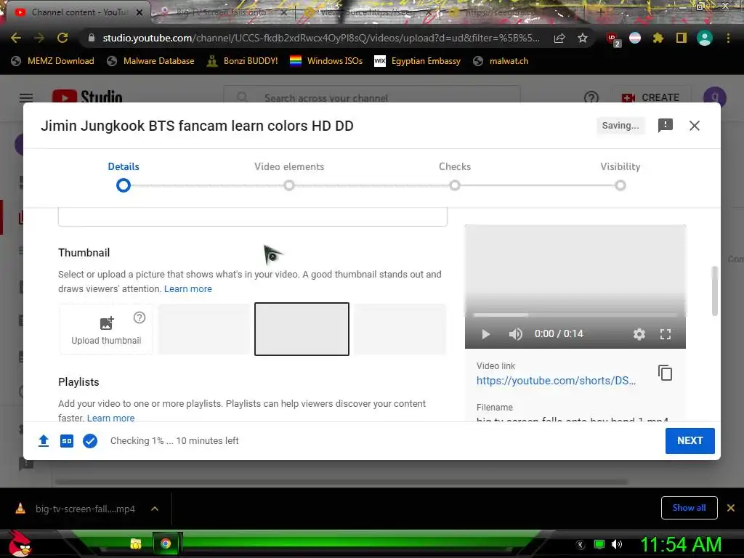The image size is (744, 558).
Task: Click the browser forward arrow
Action: click(x=39, y=38)
